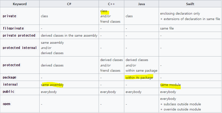Click the "Java" column header

(142, 4)
